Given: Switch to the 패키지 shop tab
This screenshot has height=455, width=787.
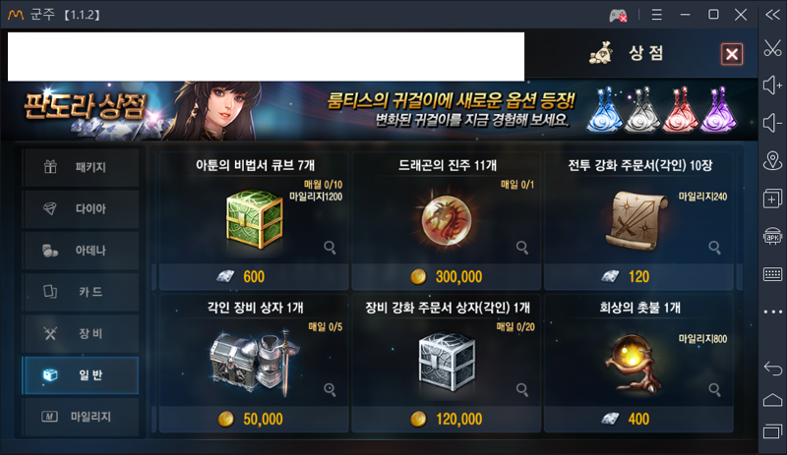Looking at the screenshot, I should (x=81, y=167).
